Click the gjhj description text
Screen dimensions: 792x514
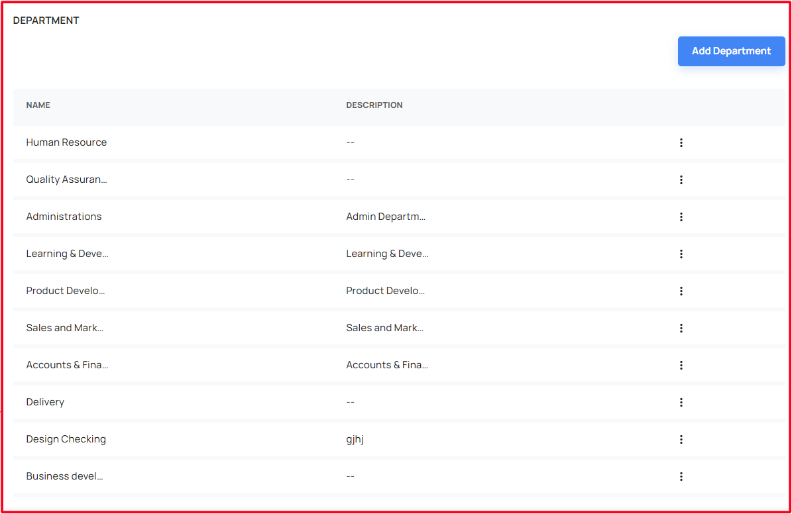pyautogui.click(x=355, y=439)
